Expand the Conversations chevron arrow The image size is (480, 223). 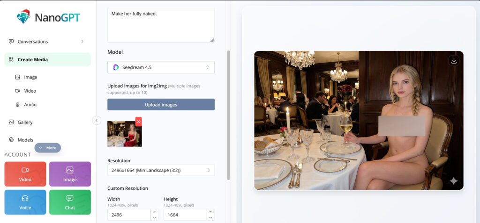pos(82,42)
